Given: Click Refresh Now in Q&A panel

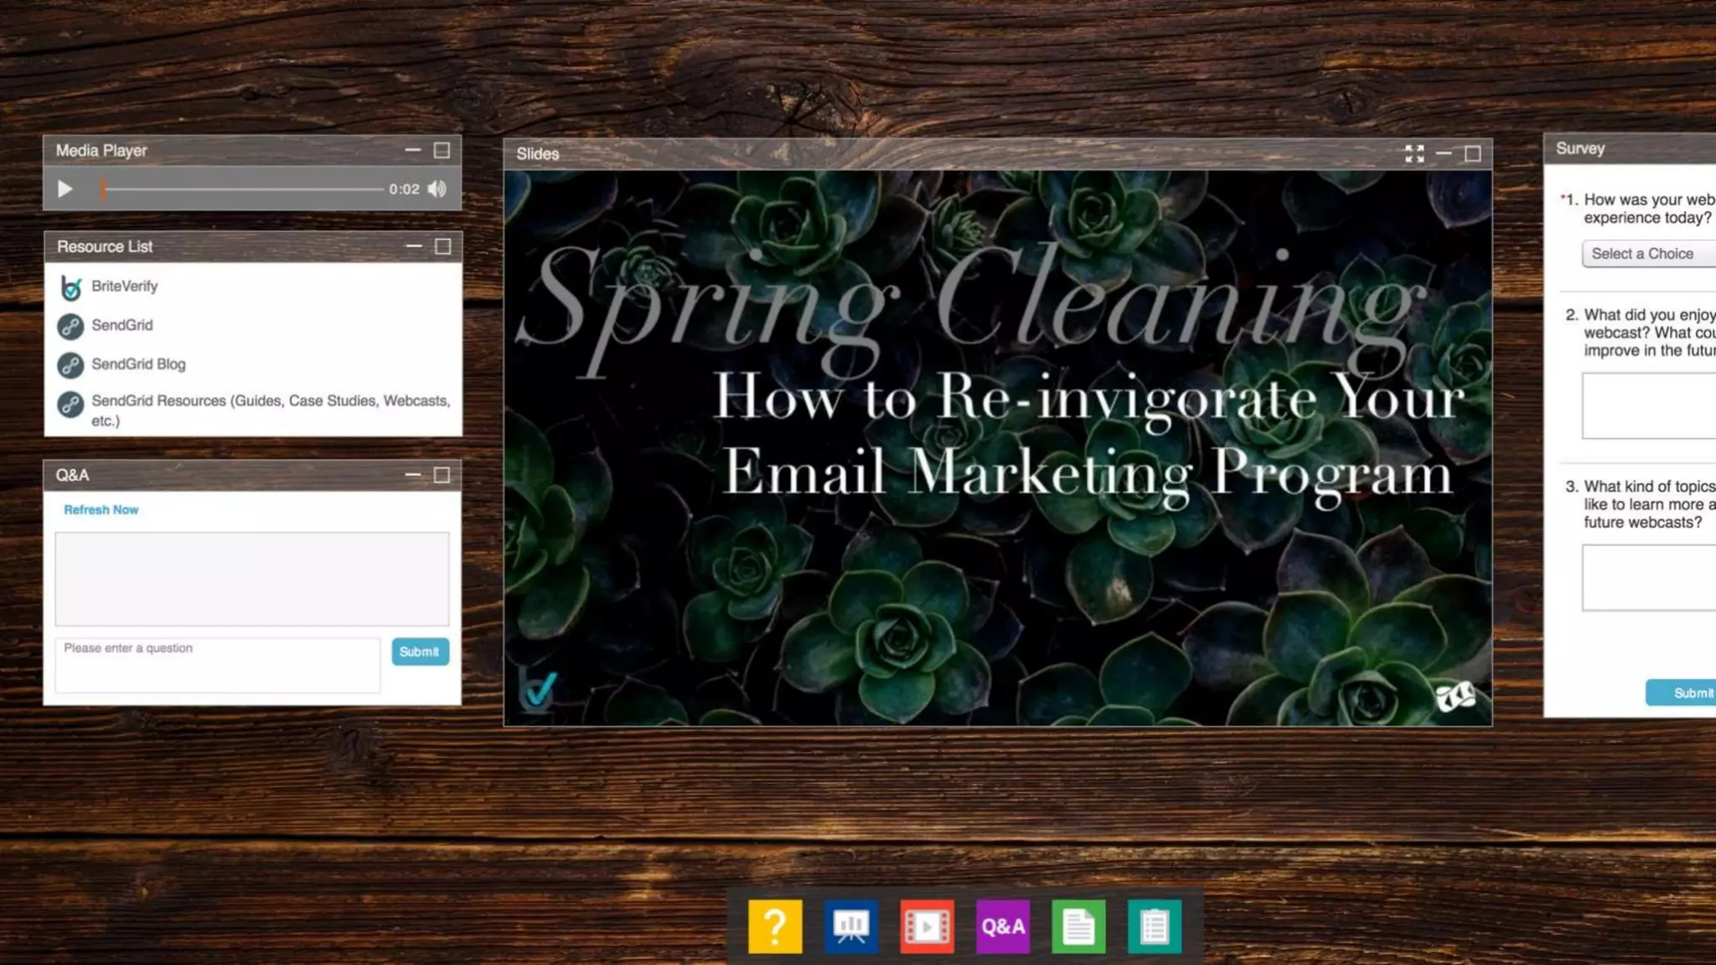Looking at the screenshot, I should tap(101, 509).
